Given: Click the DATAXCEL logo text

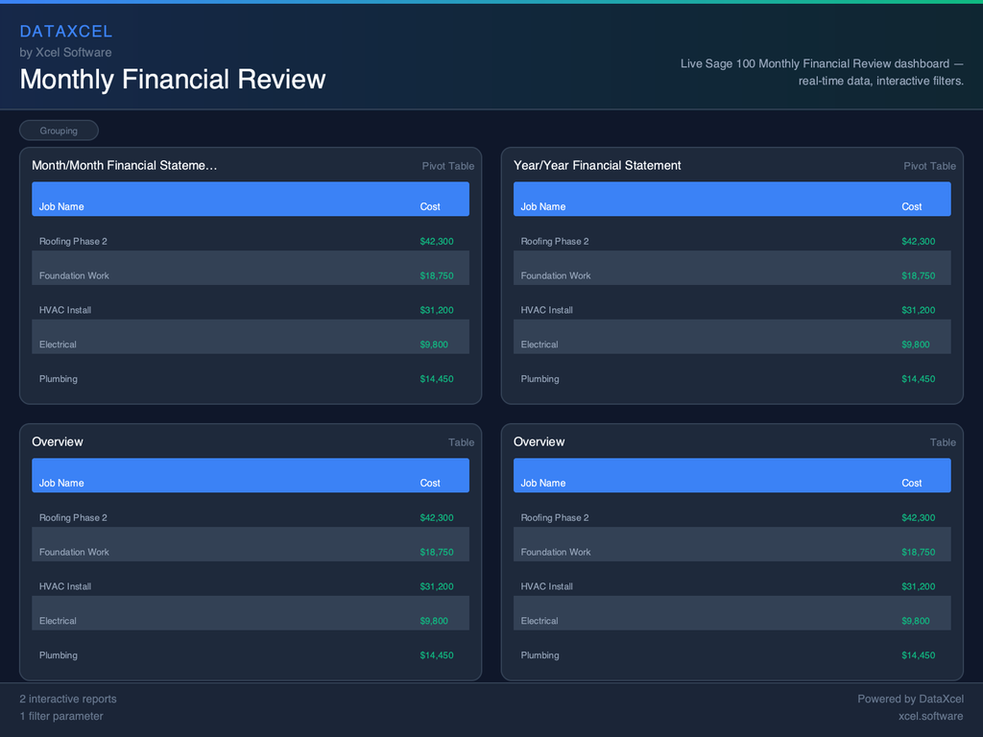Looking at the screenshot, I should 66,31.
